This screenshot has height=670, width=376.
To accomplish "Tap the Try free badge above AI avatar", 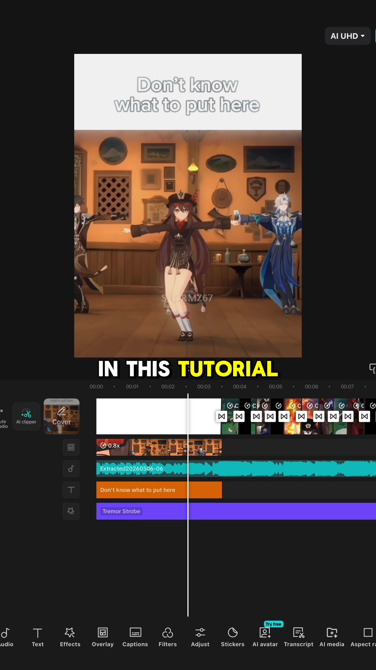I will click(274, 624).
